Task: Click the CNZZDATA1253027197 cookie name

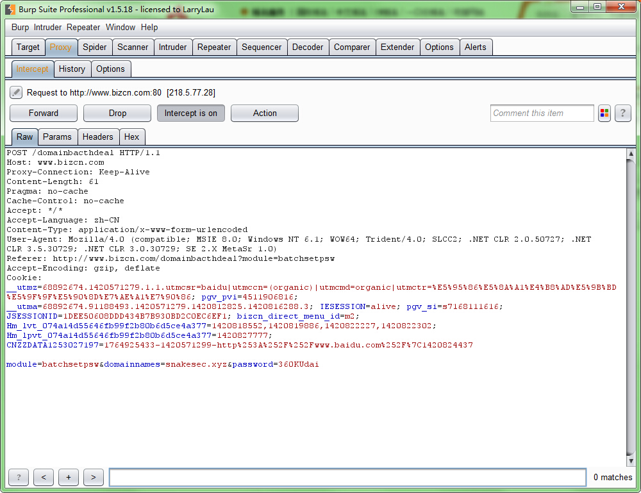Action: click(x=53, y=345)
